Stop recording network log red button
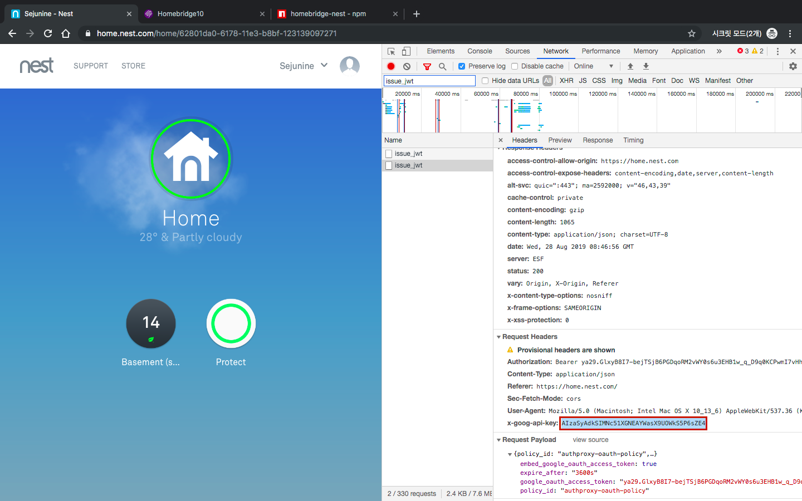Image resolution: width=802 pixels, height=501 pixels. (x=391, y=66)
